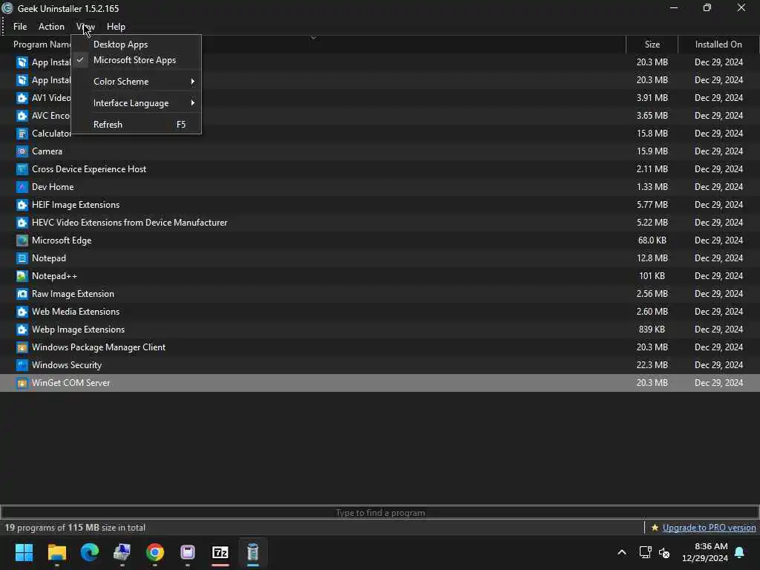Click the Webp Image Extensions icon
760x570 pixels.
click(22, 330)
